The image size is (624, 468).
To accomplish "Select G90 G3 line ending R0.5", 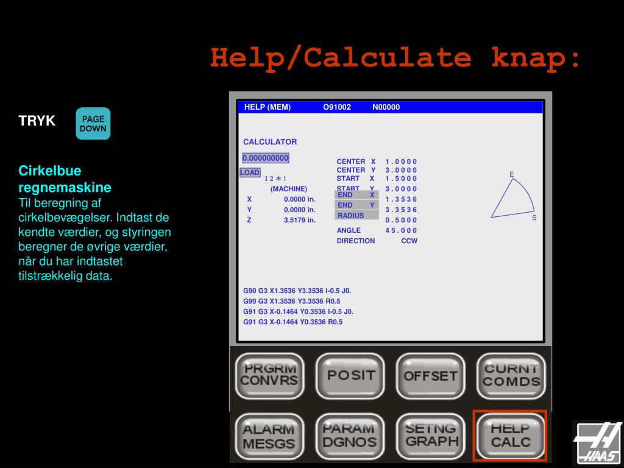I will [x=292, y=301].
